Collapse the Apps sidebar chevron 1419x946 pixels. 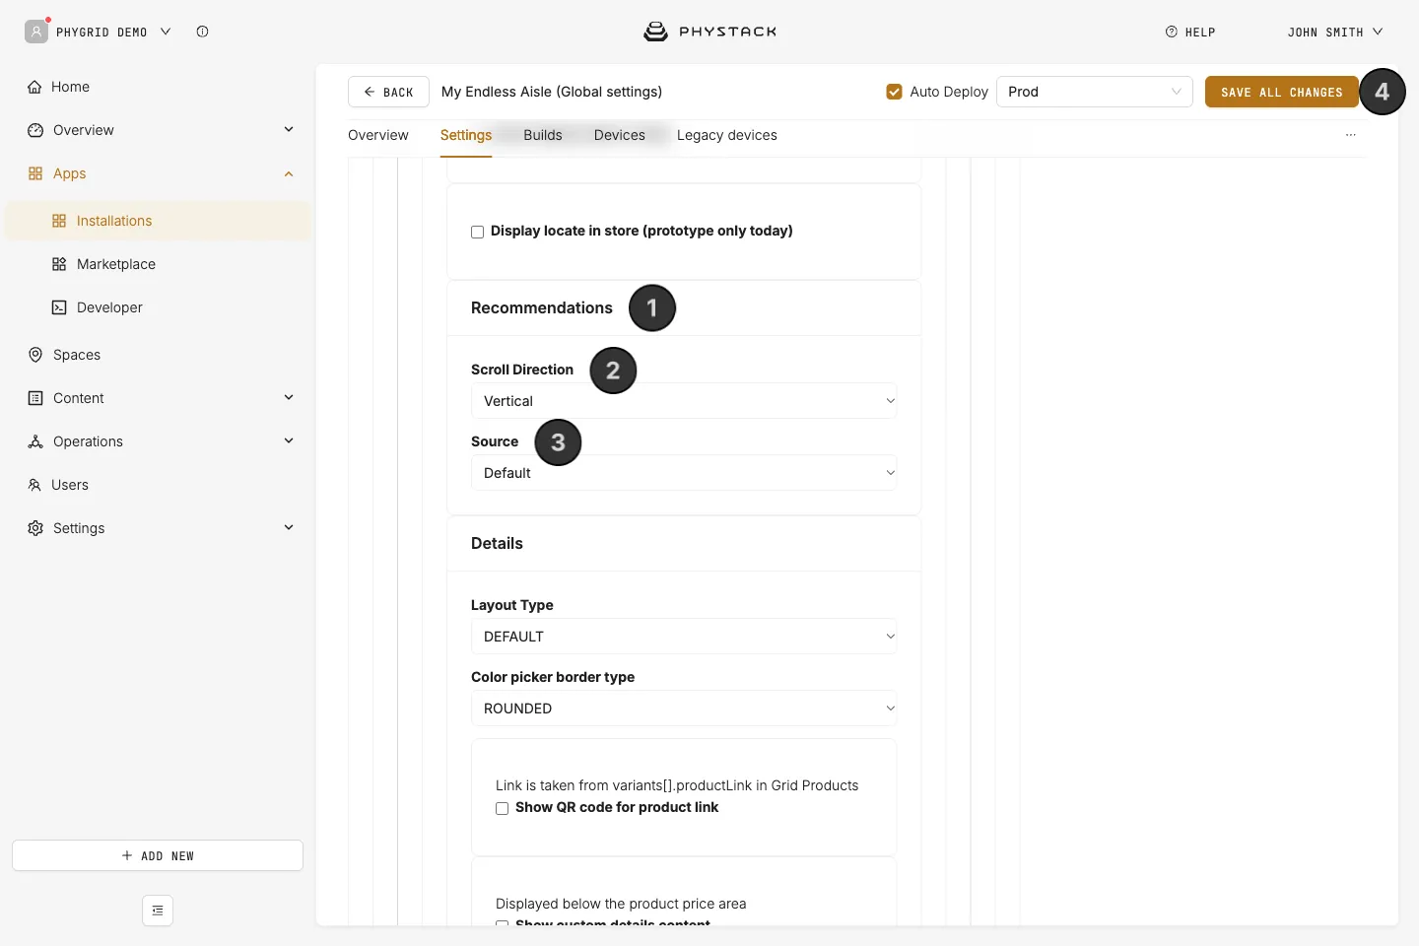click(289, 173)
